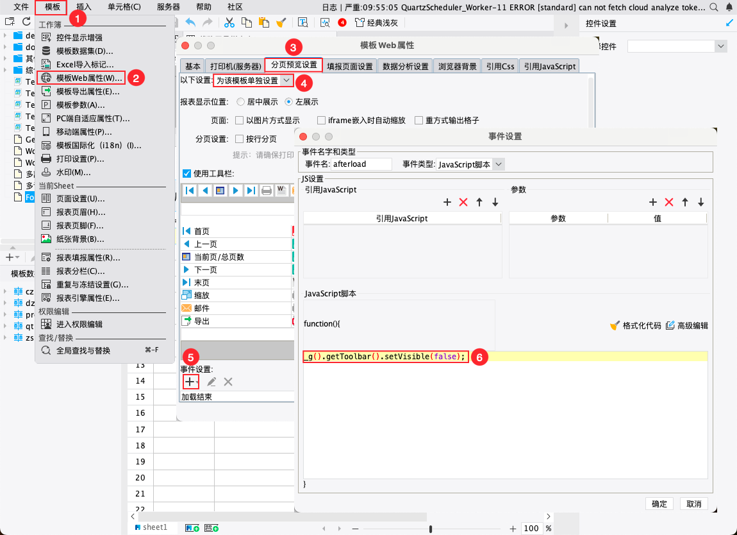Expand the first folder in file tree
The image size is (737, 535).
coord(5,35)
